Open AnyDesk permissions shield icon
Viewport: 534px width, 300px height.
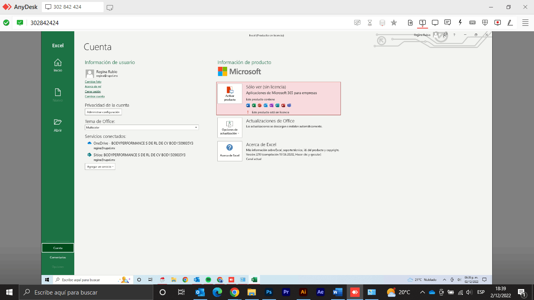[485, 23]
